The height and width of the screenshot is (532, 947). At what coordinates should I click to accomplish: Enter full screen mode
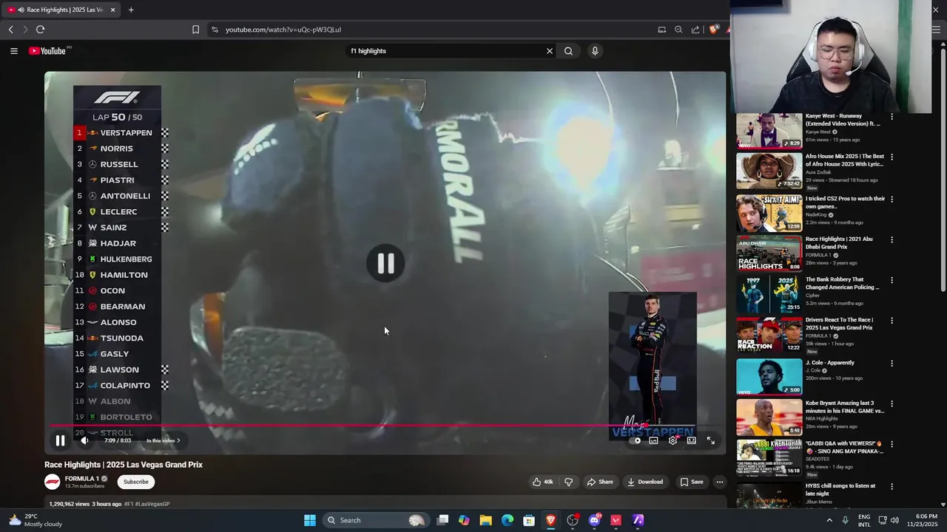[710, 440]
